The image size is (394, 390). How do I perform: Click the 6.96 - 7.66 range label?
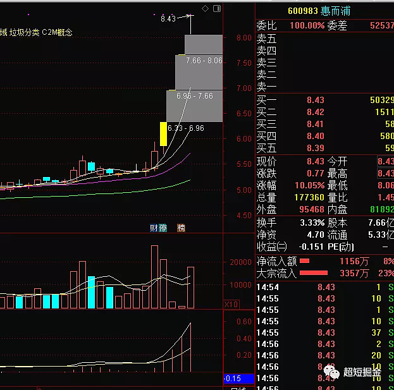click(195, 96)
